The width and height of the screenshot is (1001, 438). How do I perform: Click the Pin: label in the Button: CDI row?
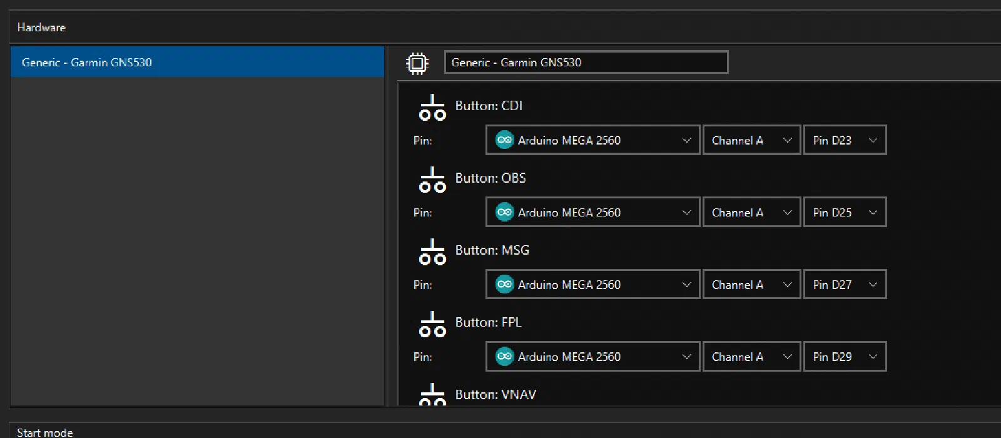coord(422,140)
